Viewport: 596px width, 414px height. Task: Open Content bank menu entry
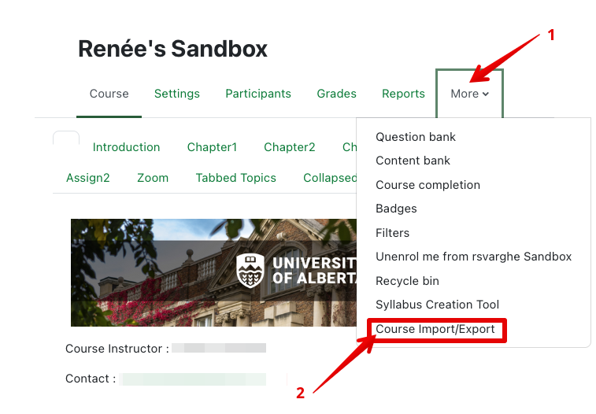tap(413, 161)
